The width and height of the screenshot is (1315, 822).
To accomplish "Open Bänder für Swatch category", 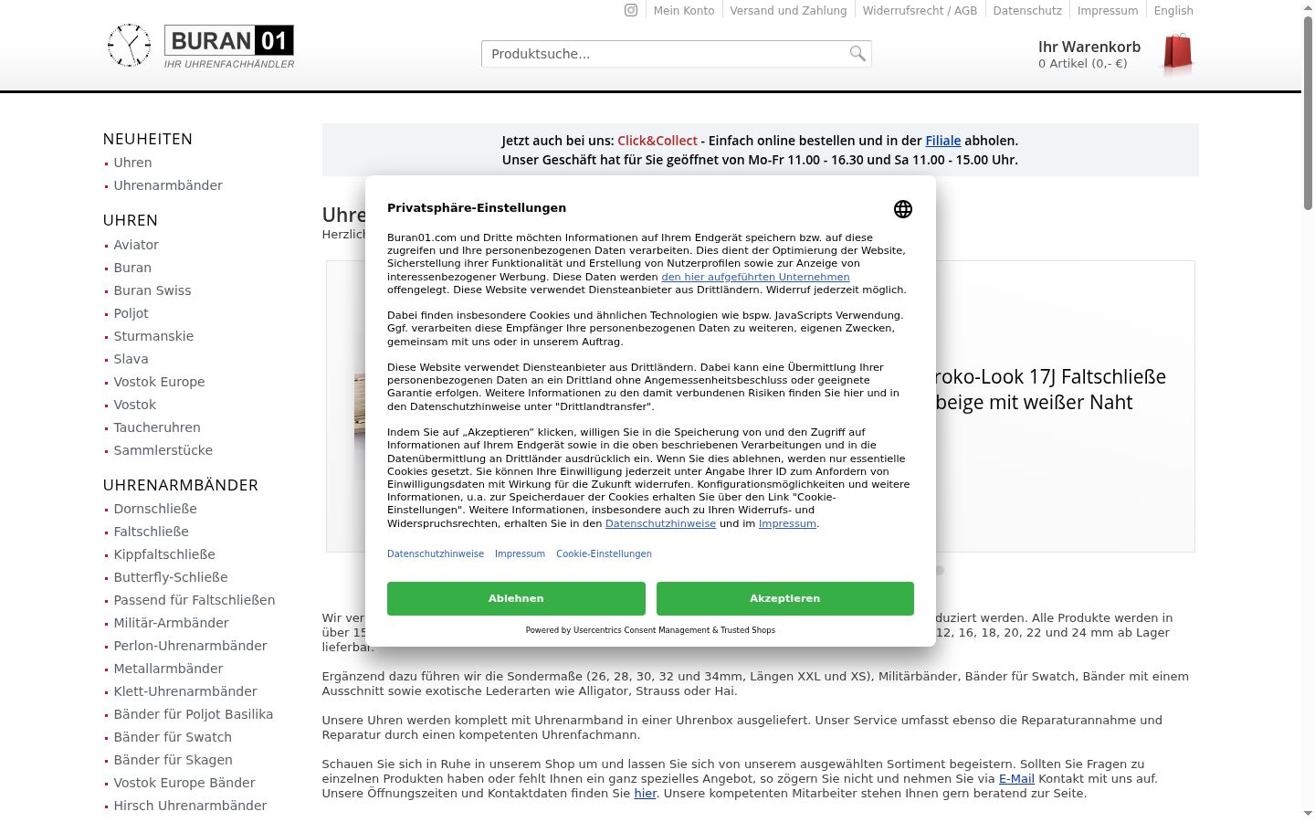I will coord(173,737).
